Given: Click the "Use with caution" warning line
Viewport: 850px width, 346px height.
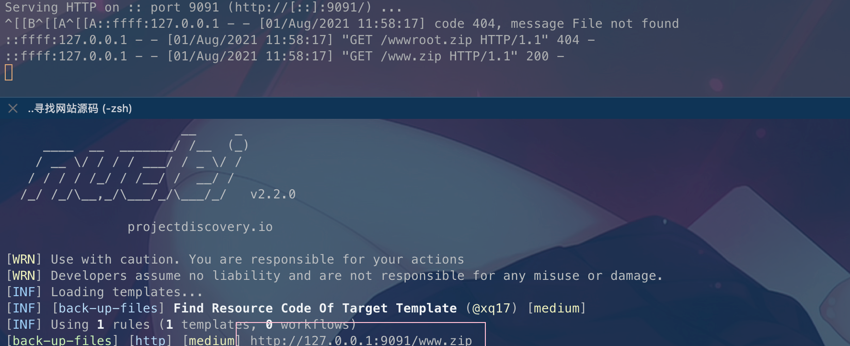Looking at the screenshot, I should coord(257,259).
